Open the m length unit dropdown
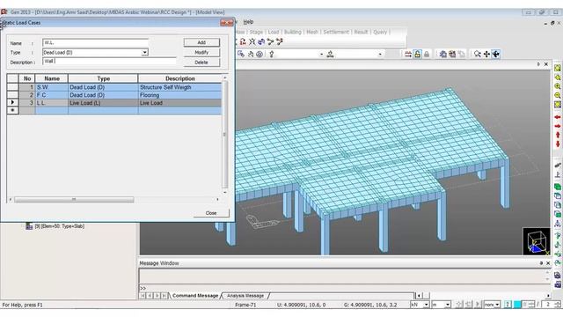This screenshot has width=563, height=317. (x=448, y=305)
